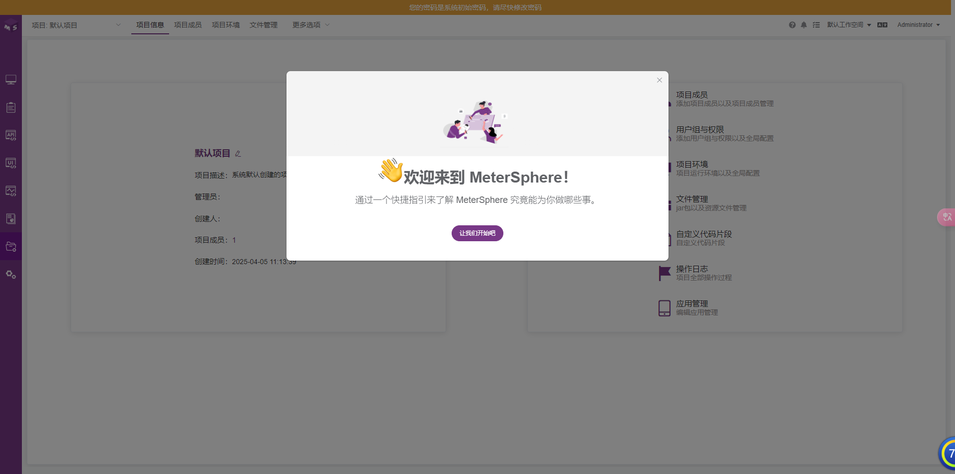Click 项目全部操作过程 description
This screenshot has width=955, height=474.
click(x=704, y=278)
